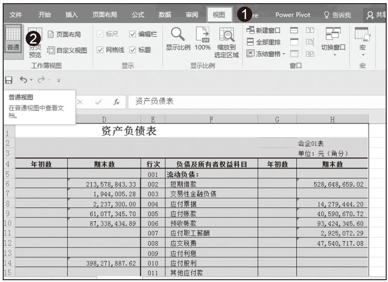Open Customize Quick Access Toolbar dropdown
This screenshot has height=282, width=388.
click(x=59, y=80)
